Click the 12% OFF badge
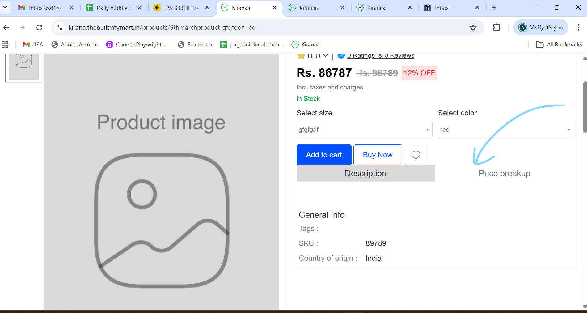This screenshot has width=587, height=313. 419,73
